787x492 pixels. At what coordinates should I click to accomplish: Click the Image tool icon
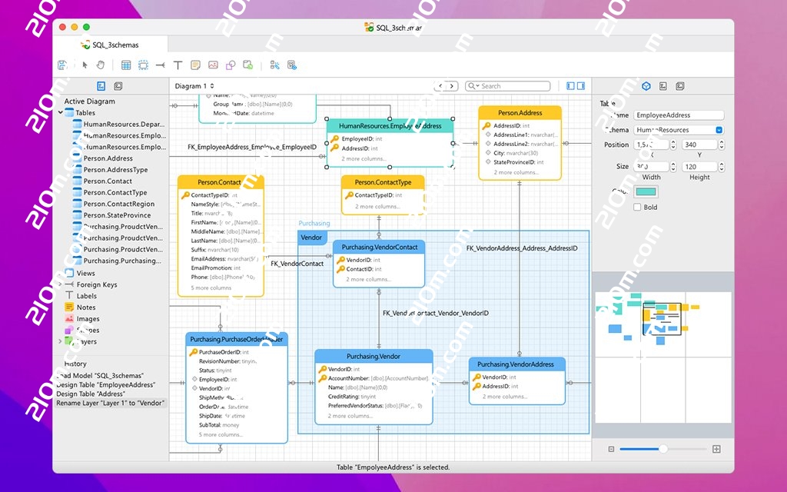tap(213, 65)
